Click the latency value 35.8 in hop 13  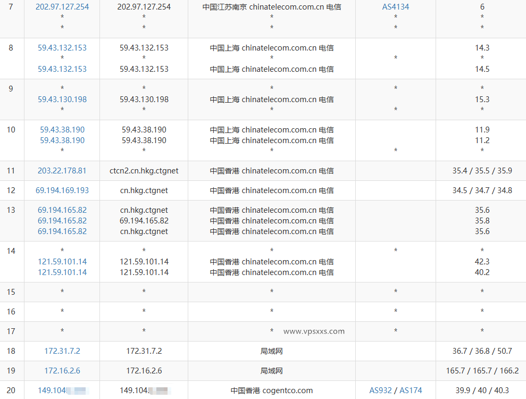[x=482, y=220]
